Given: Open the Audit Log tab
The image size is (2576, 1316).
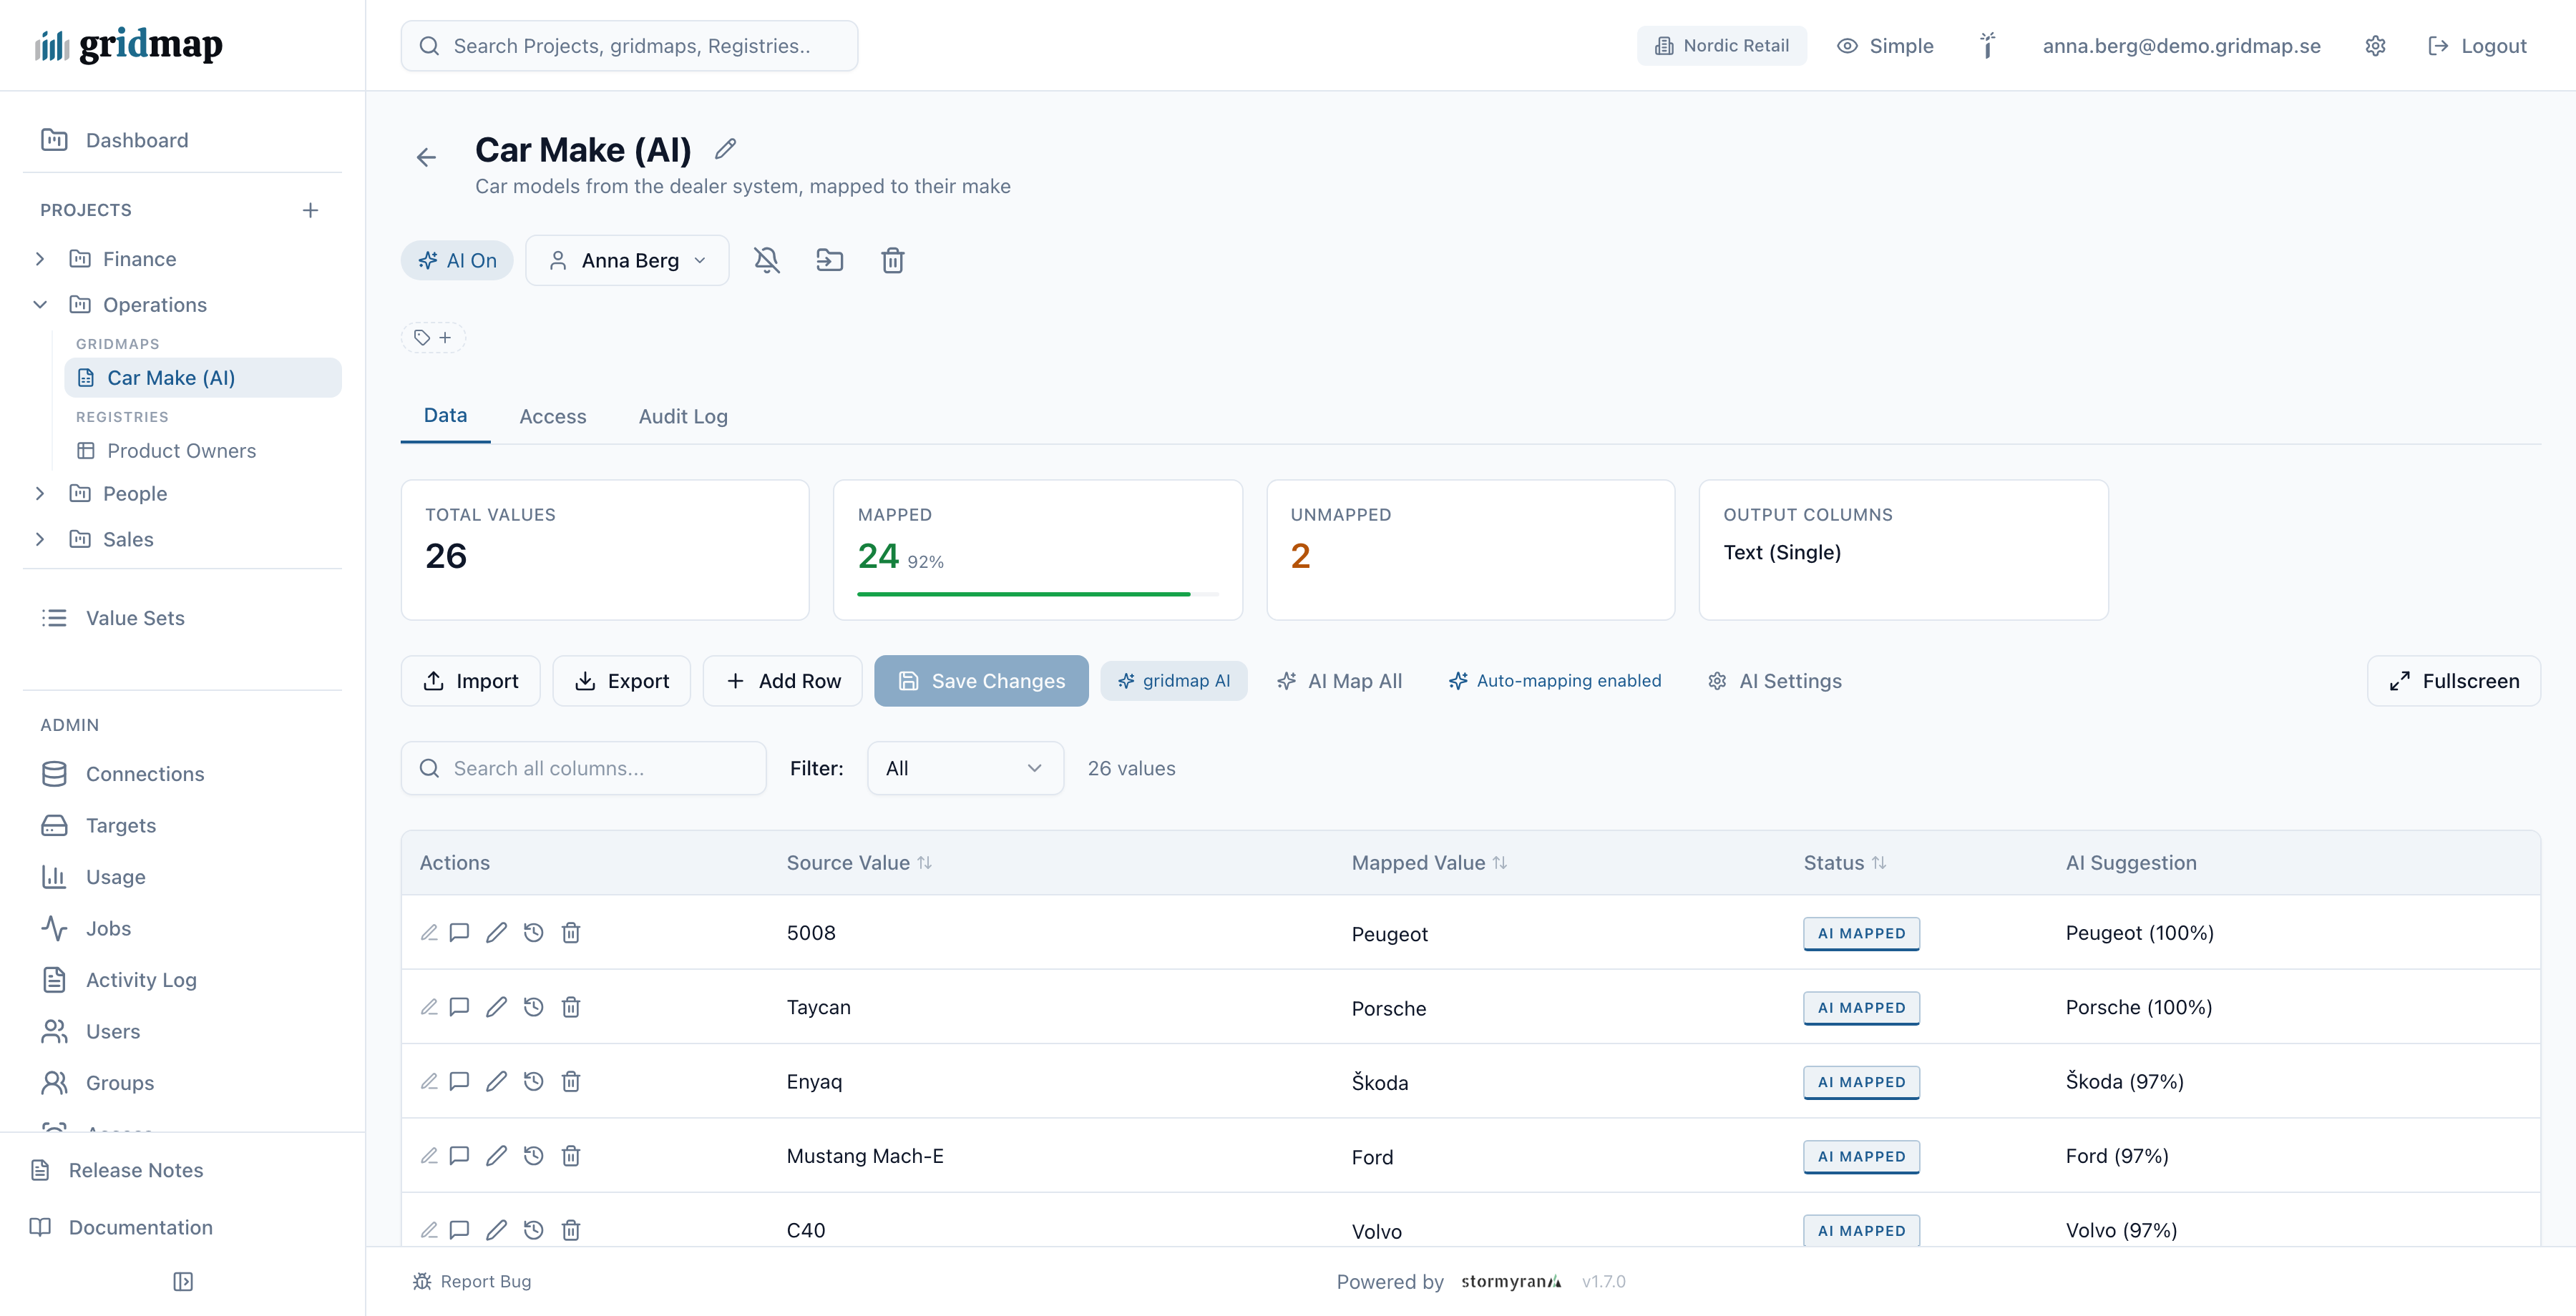Looking at the screenshot, I should pos(683,417).
